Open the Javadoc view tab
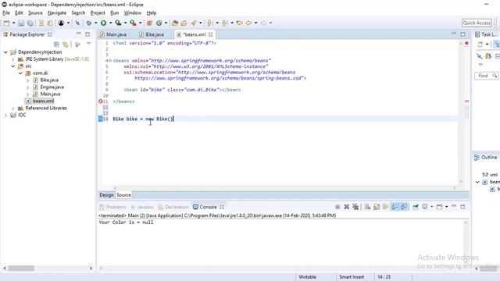Viewport: 500px width, 281px height. (142, 207)
